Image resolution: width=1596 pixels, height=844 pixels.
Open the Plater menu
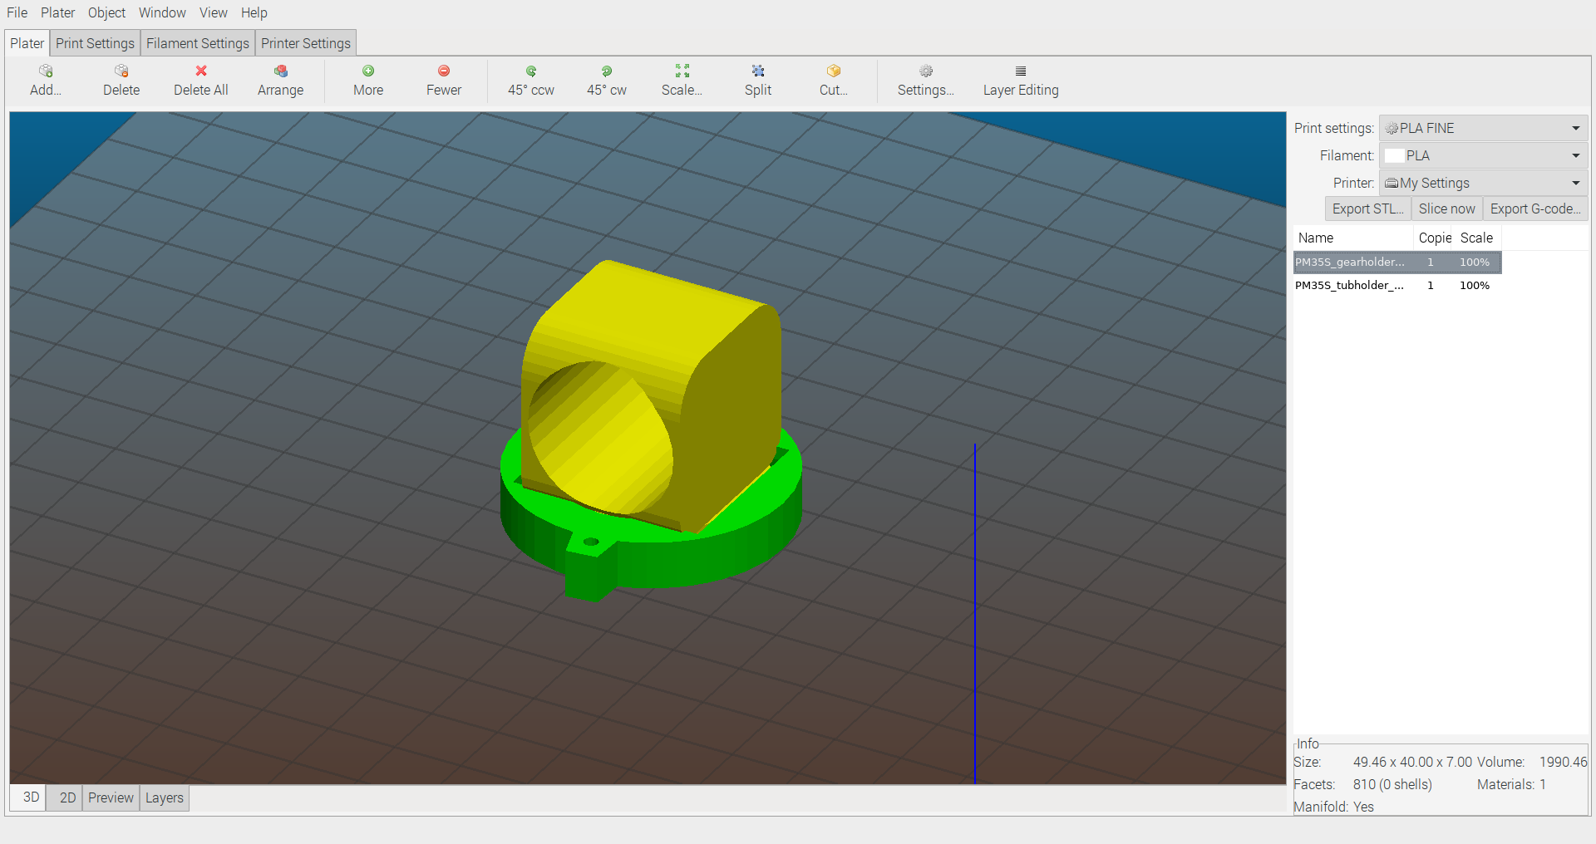58,12
